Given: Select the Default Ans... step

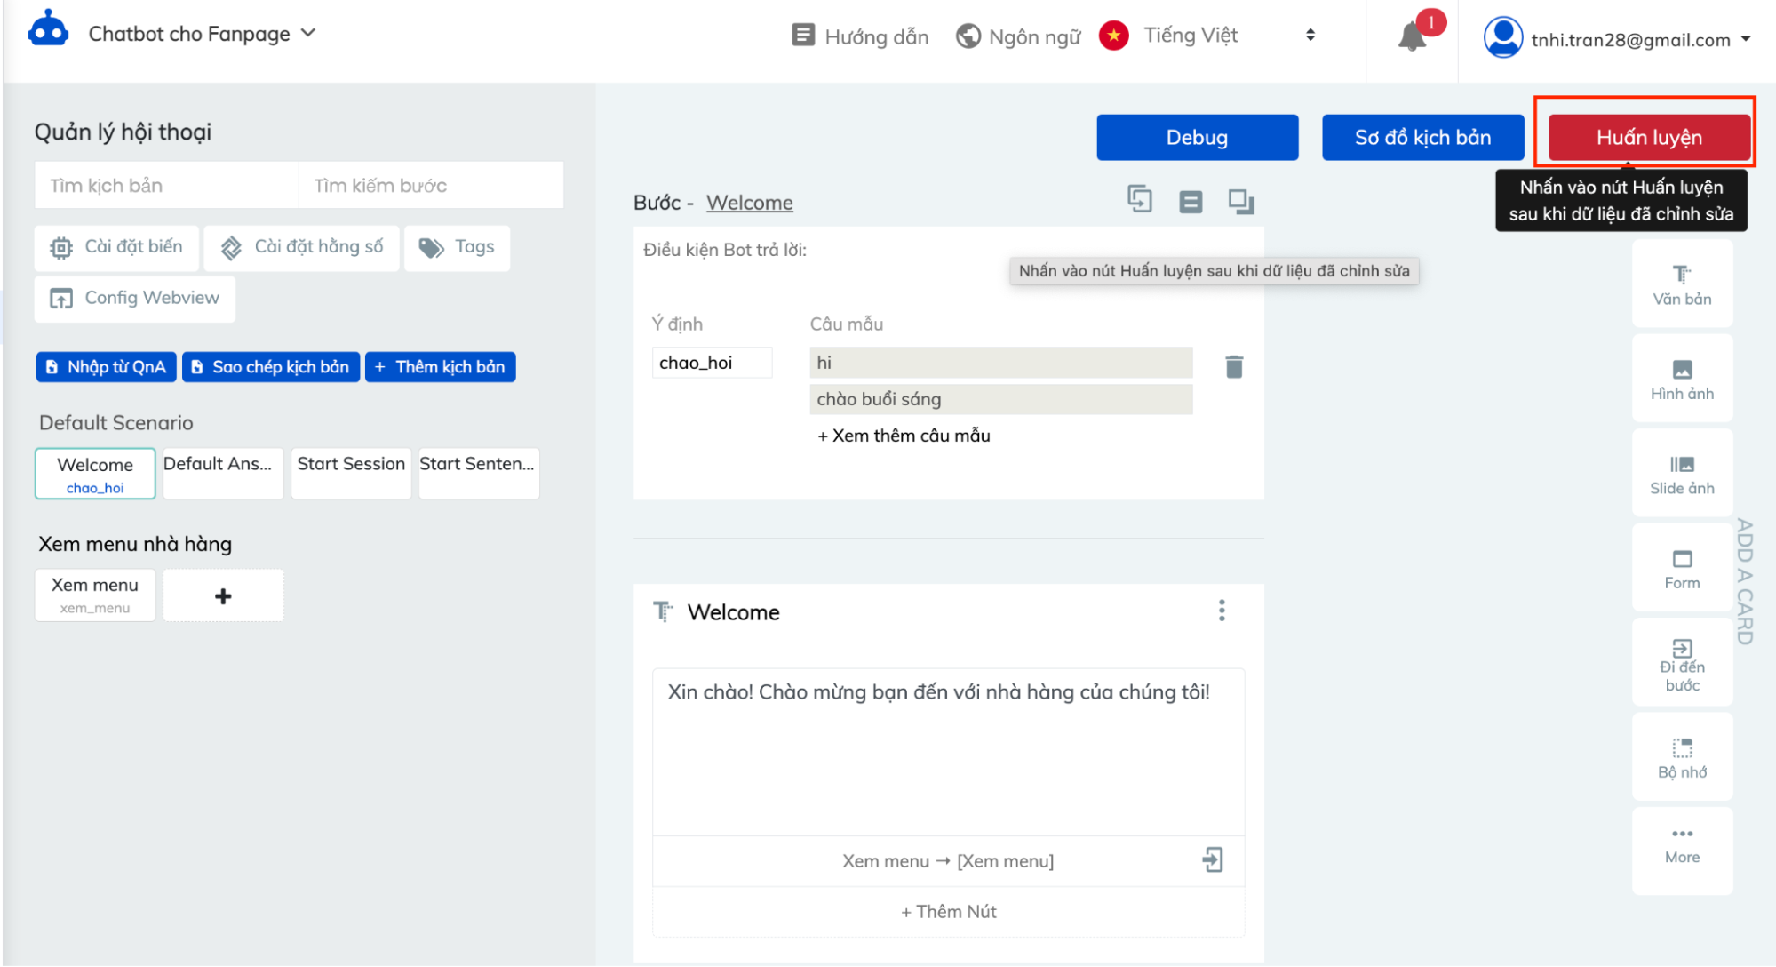Looking at the screenshot, I should point(222,473).
